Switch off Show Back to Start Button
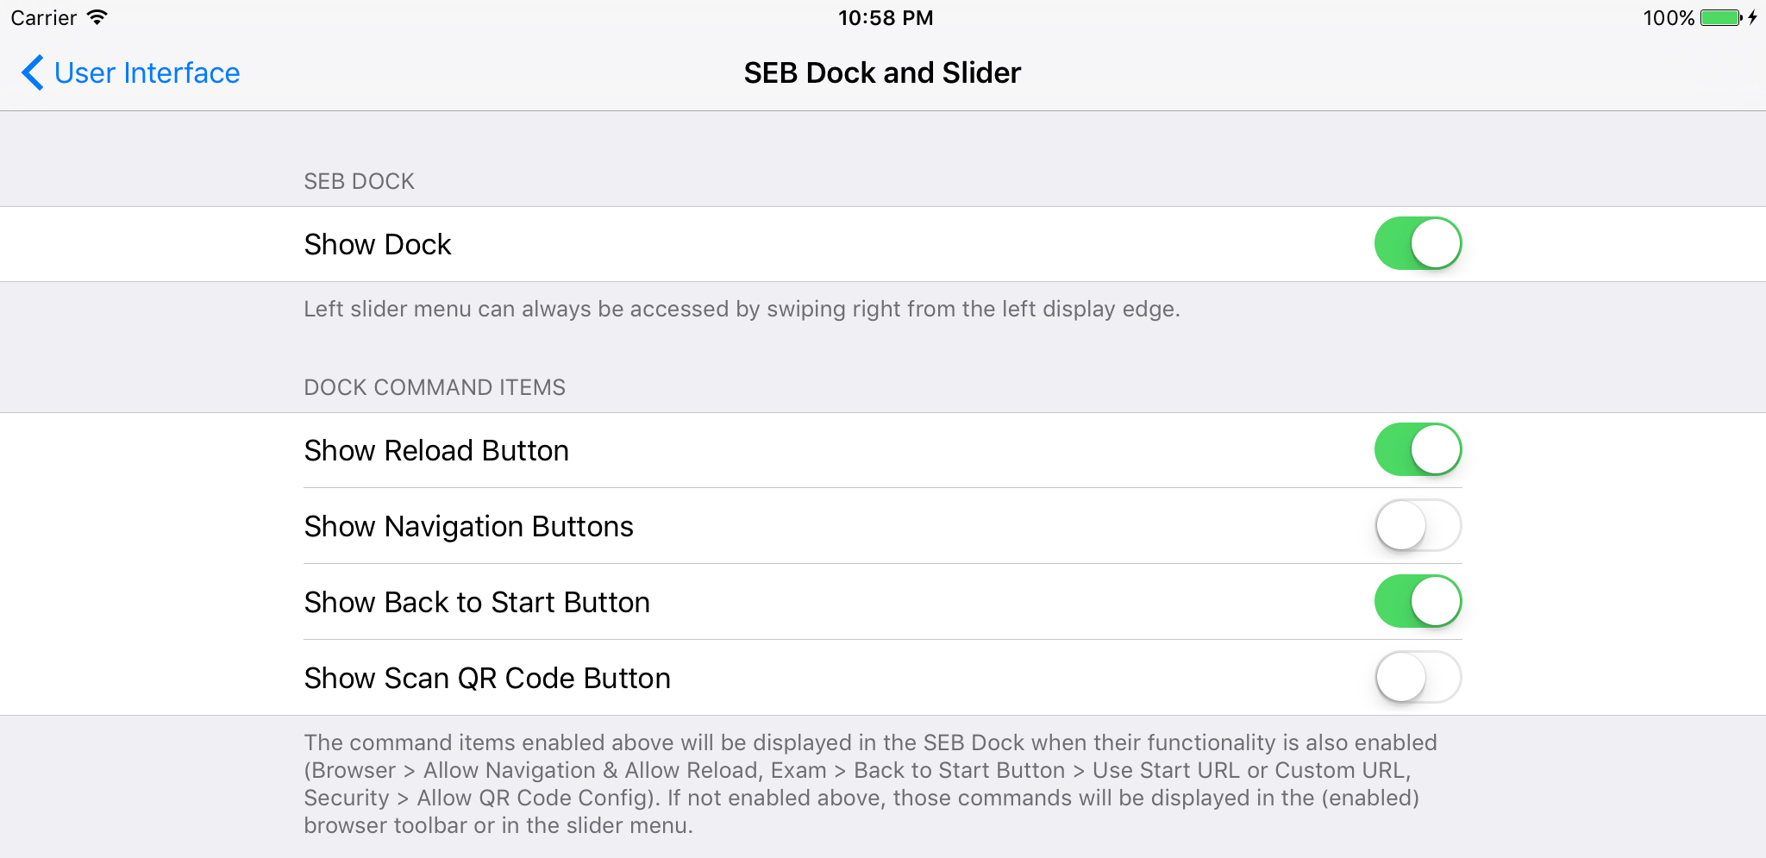Viewport: 1766px width, 858px height. click(x=1418, y=601)
